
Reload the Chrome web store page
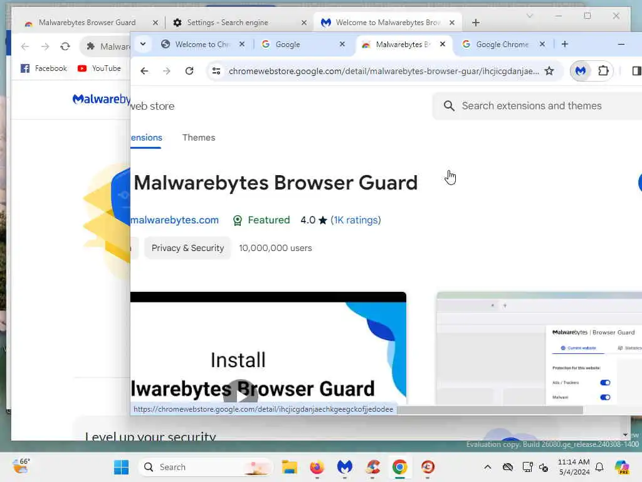point(189,71)
